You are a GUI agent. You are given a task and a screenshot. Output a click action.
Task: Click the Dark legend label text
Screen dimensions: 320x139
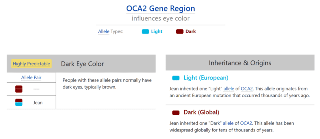pos(190,31)
